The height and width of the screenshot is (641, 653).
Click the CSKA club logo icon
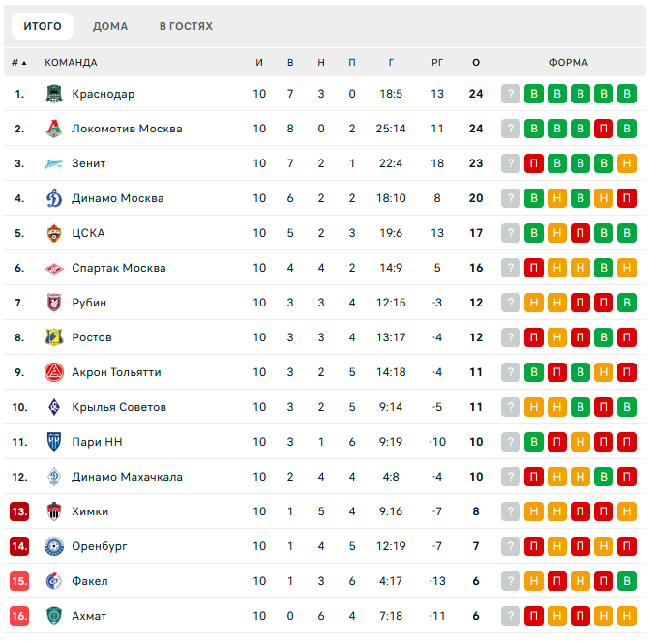point(54,233)
